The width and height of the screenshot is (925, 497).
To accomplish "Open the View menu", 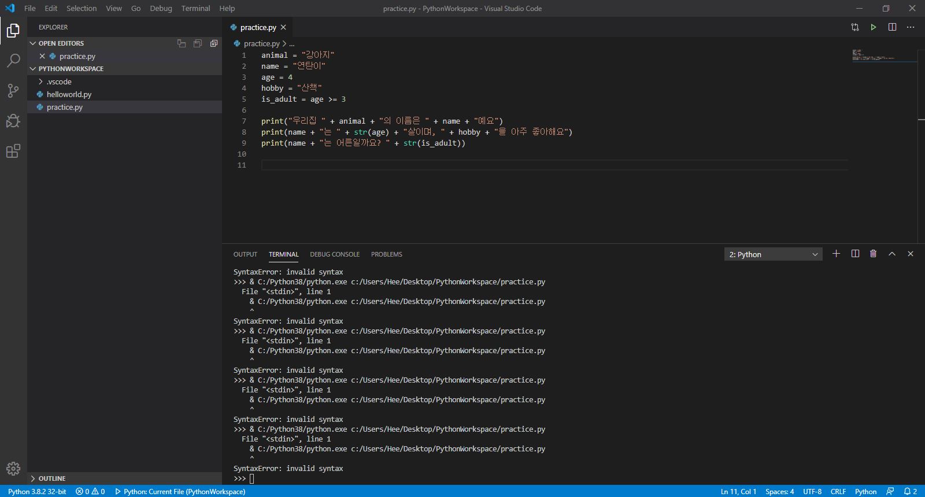I will point(114,8).
